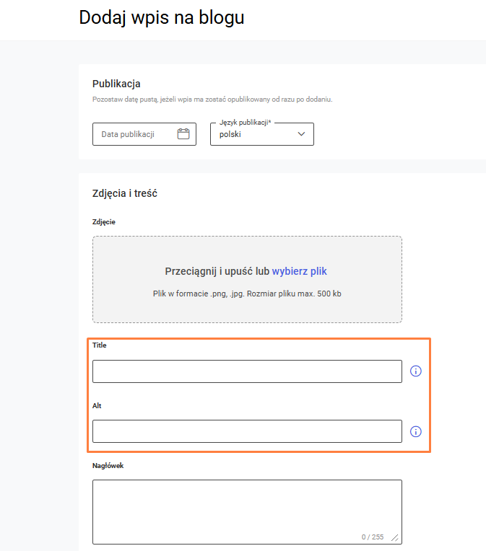Click the Title field label
Screen dimensions: 486x551
point(99,345)
